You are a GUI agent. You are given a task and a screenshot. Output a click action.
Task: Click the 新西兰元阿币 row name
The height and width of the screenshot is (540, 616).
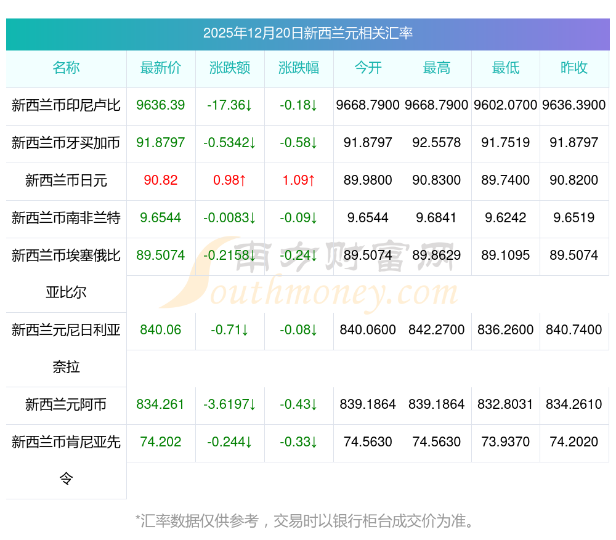(x=66, y=405)
